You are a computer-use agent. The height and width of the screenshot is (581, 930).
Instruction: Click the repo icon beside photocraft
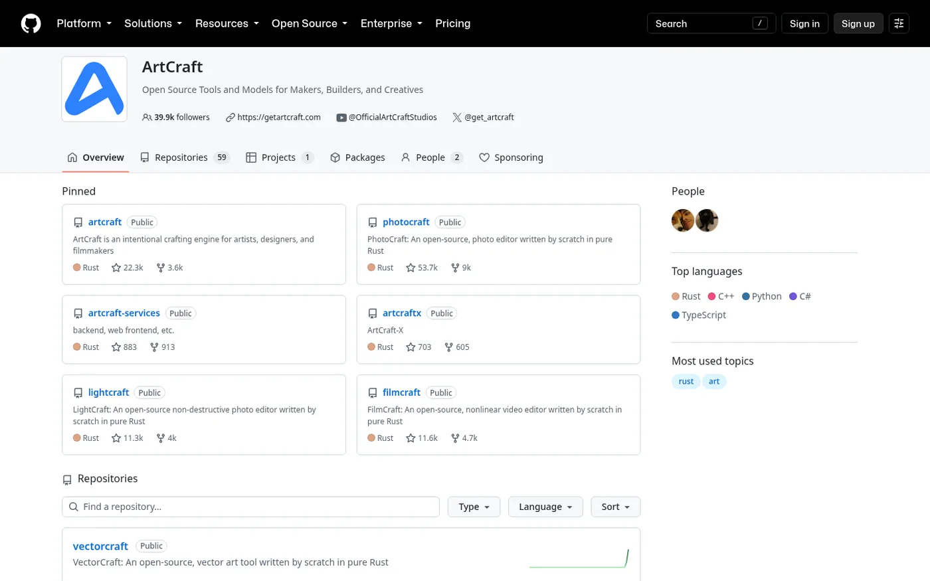point(373,222)
